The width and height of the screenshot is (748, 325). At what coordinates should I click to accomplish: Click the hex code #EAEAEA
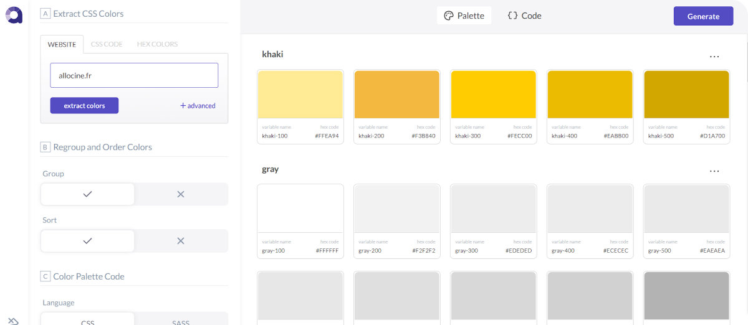tap(712, 251)
